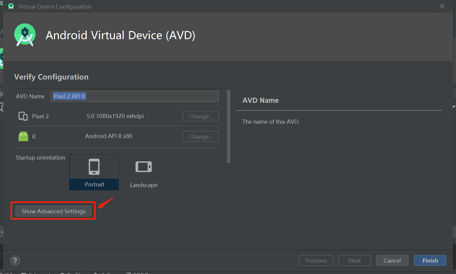Click the 'Verify Configuration' heading

[x=51, y=77]
